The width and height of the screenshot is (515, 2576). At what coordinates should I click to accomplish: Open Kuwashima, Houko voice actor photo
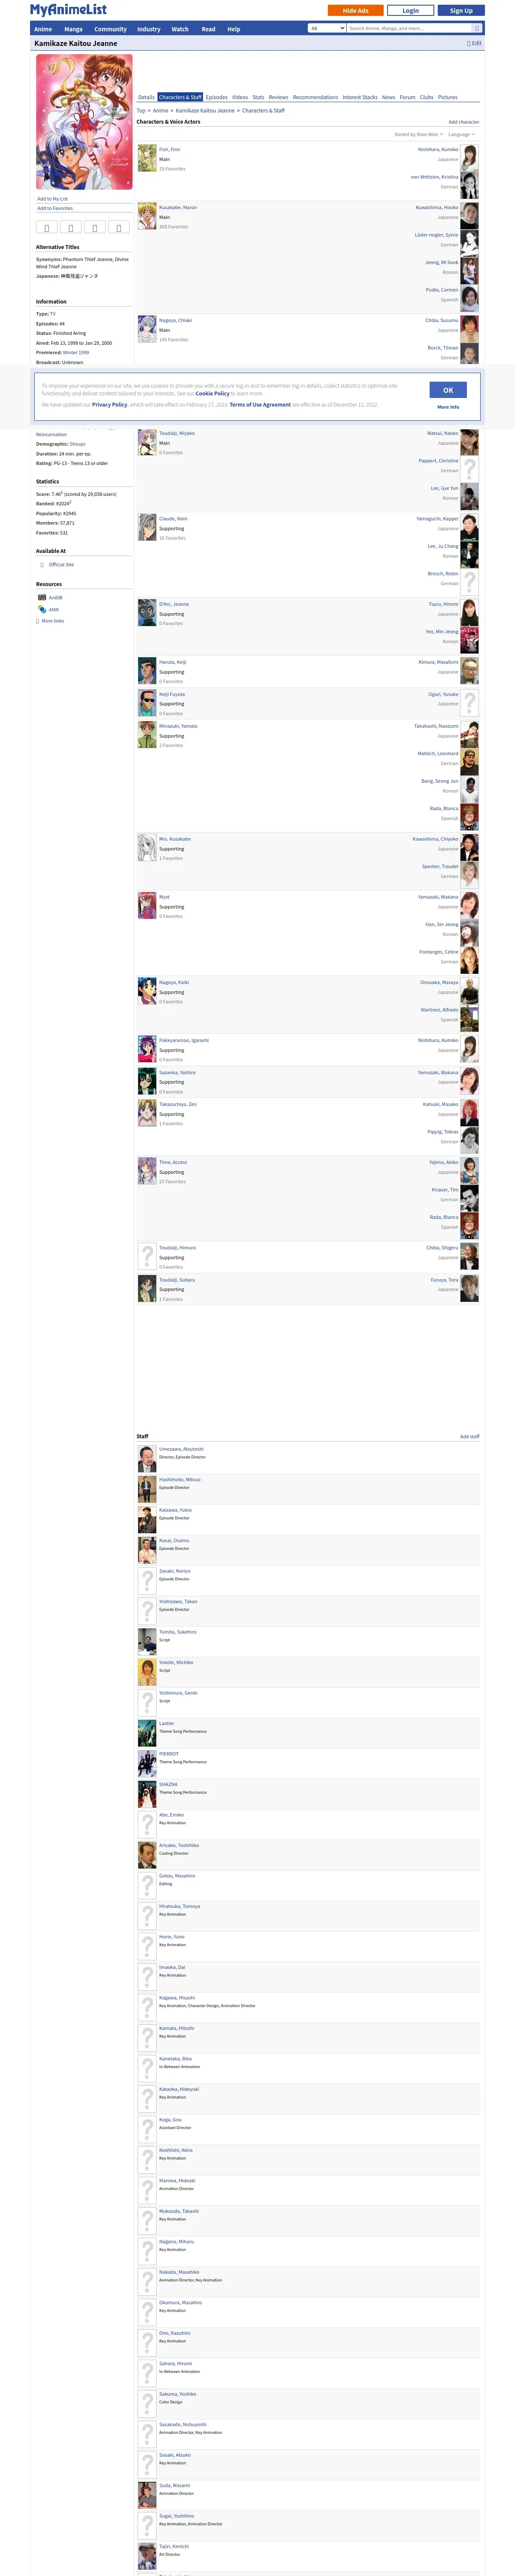(x=469, y=215)
